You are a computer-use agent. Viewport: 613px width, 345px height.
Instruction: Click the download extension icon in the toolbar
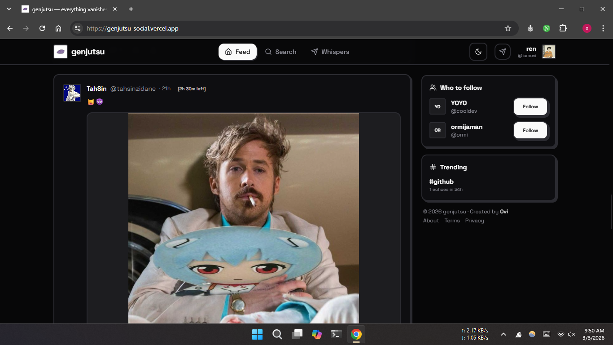(530, 28)
